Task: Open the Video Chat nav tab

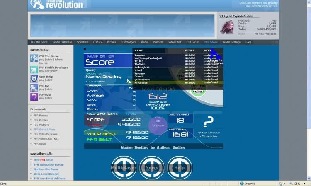Action: point(175,42)
